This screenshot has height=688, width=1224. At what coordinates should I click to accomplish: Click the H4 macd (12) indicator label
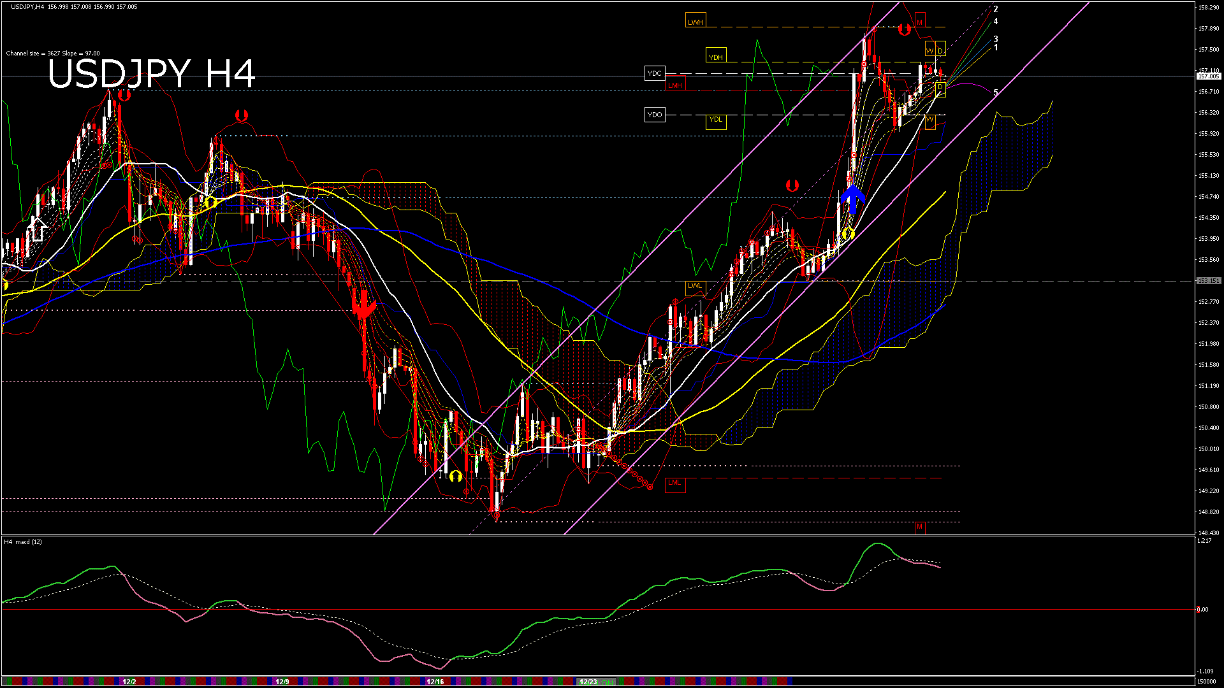click(23, 542)
